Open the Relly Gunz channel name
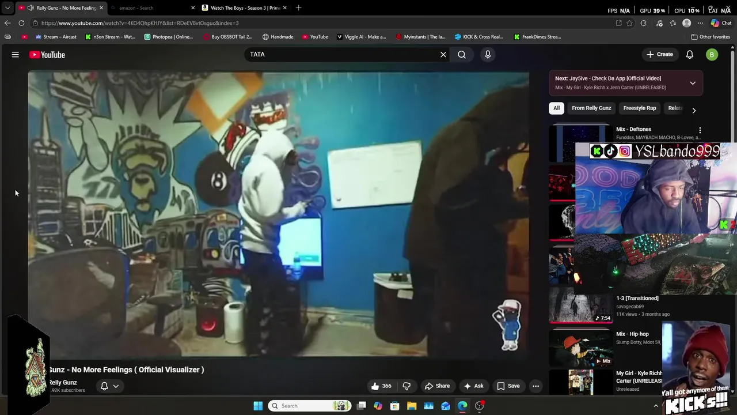The width and height of the screenshot is (737, 415). 63,383
